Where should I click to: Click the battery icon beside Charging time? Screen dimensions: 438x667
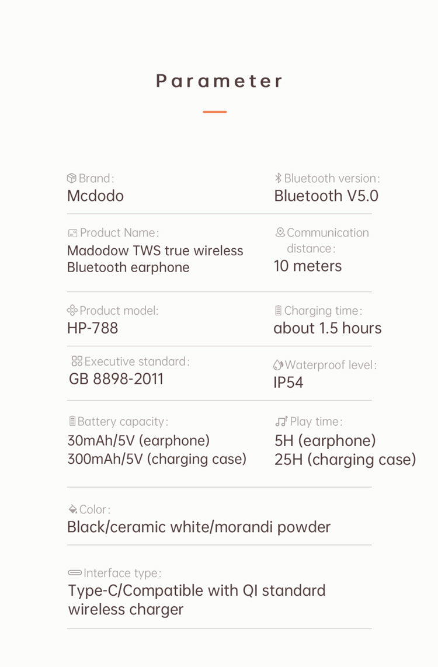[278, 311]
